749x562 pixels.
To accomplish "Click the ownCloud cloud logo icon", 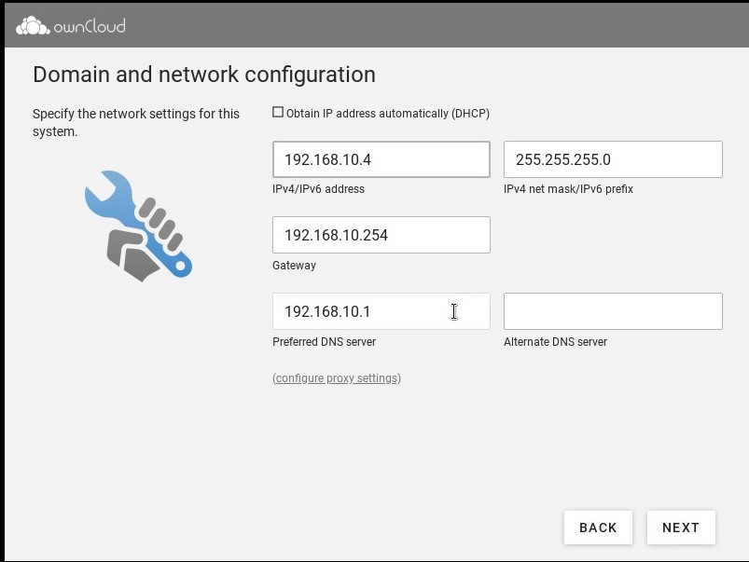I will [x=33, y=26].
